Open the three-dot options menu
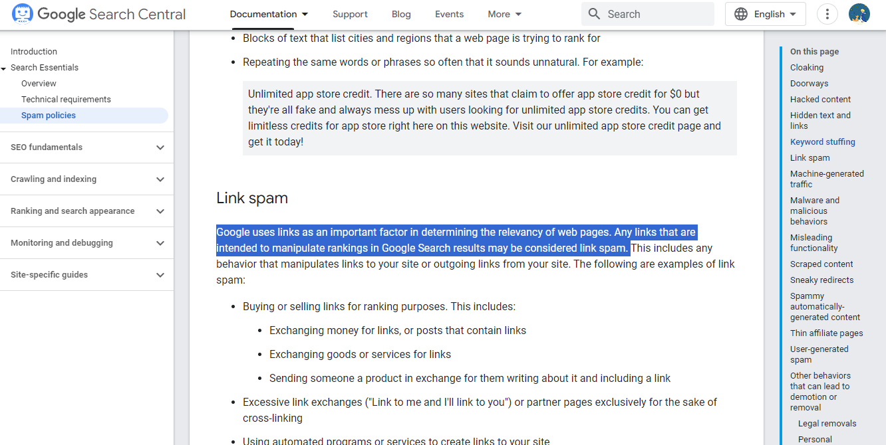 click(827, 14)
